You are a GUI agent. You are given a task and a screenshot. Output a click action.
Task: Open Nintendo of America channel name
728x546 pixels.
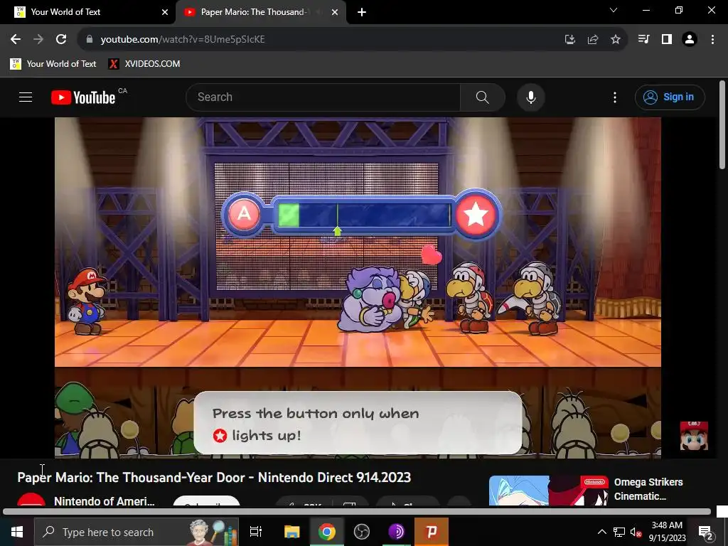104,501
